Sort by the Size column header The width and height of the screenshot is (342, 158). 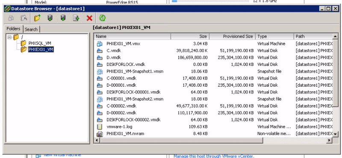(190, 36)
